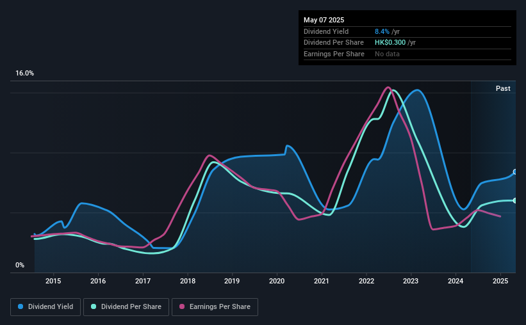Click the tooltip Dividend Yield row label
Screen dimensions: 526x325
(326, 31)
